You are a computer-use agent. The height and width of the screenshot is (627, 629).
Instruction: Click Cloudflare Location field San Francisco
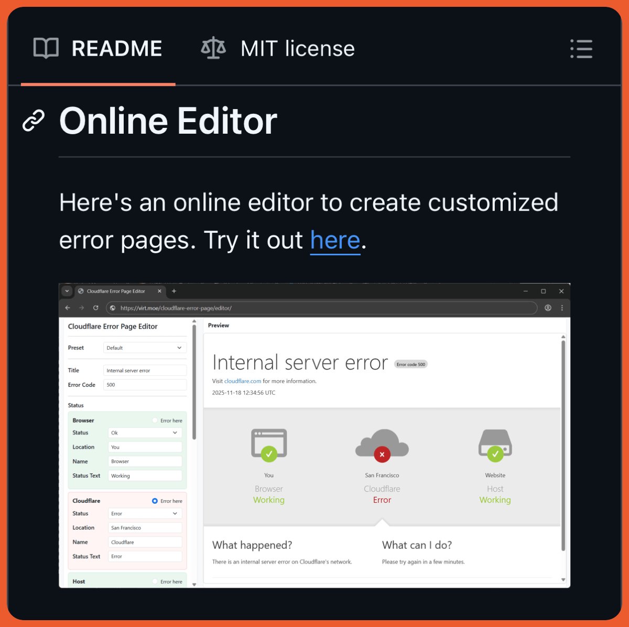145,527
